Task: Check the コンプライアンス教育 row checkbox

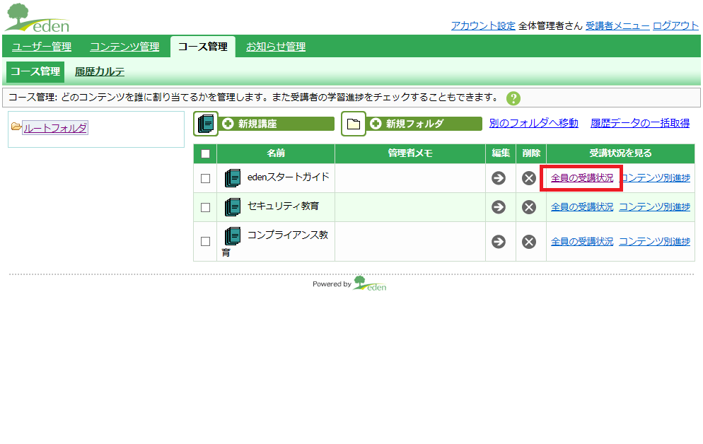Action: click(205, 242)
